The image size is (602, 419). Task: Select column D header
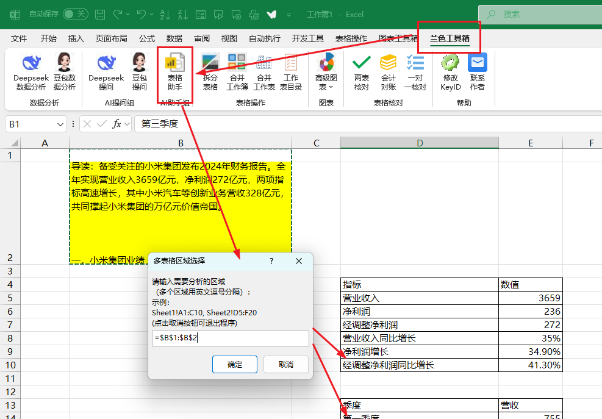(420, 143)
